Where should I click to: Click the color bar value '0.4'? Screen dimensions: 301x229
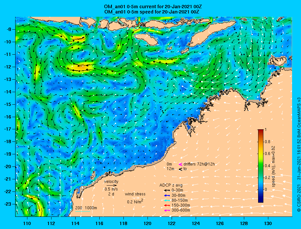click(x=267, y=166)
